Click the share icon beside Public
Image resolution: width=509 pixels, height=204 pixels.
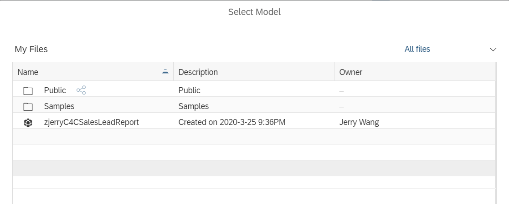coord(81,90)
